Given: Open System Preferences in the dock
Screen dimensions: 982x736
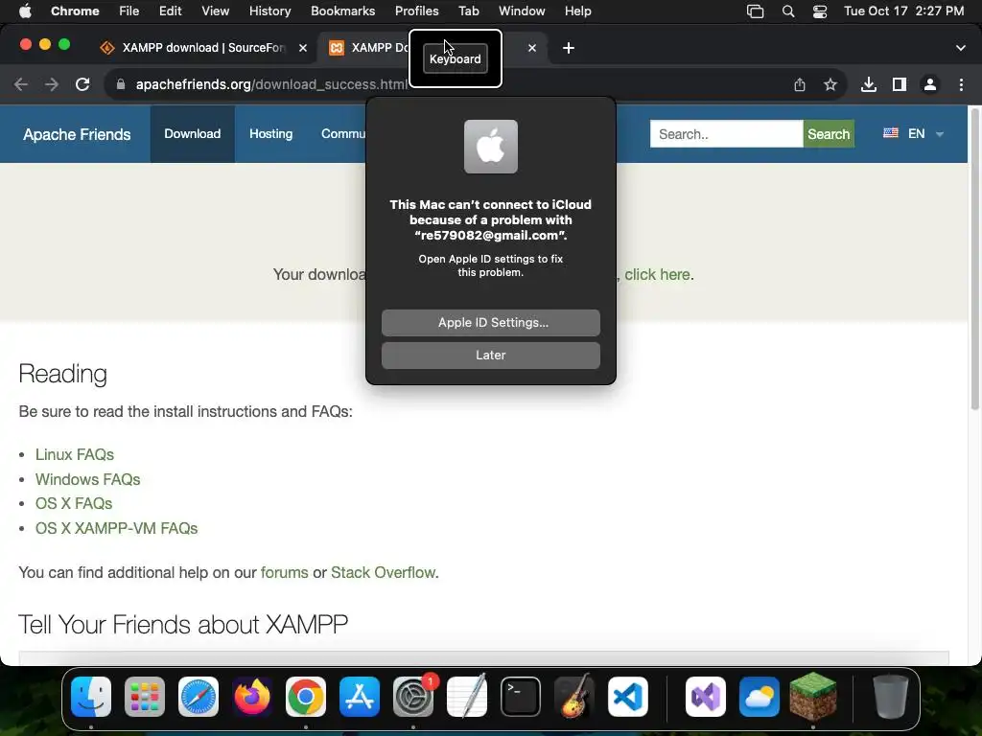Looking at the screenshot, I should [x=413, y=697].
